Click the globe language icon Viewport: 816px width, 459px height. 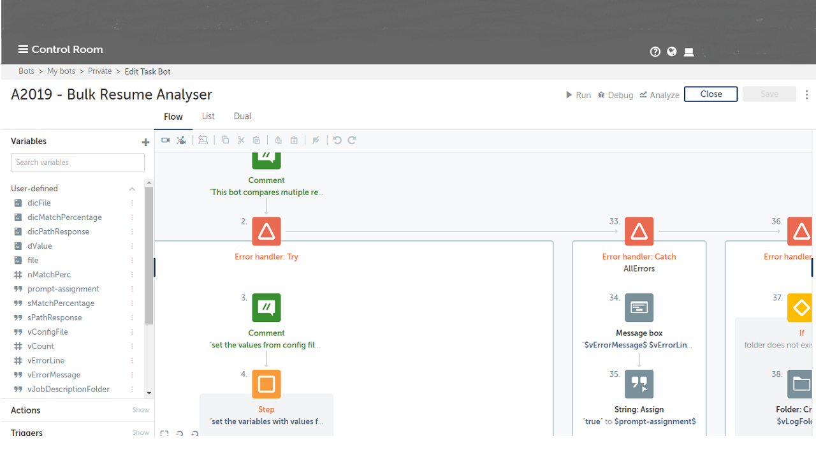coord(672,52)
